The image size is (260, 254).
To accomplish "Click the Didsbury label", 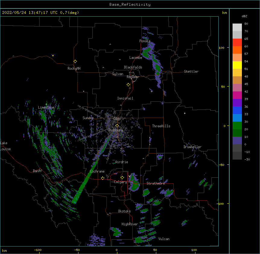I will point(116,130).
